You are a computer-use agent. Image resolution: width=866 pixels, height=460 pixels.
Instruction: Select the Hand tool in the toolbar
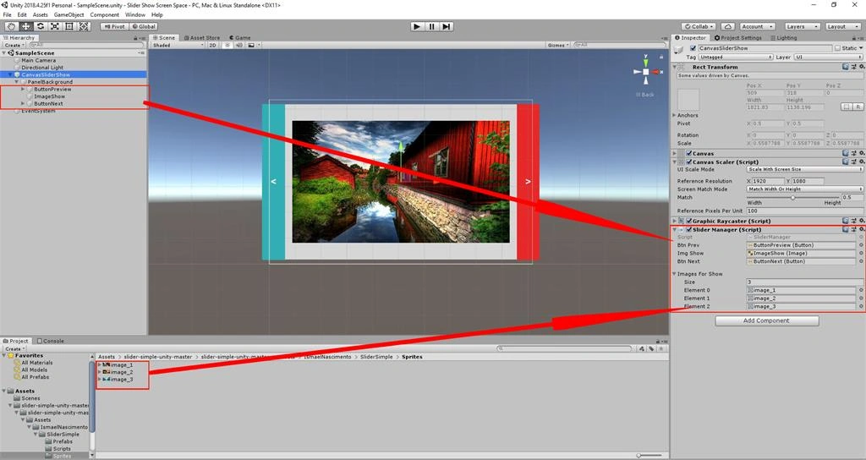[11, 26]
